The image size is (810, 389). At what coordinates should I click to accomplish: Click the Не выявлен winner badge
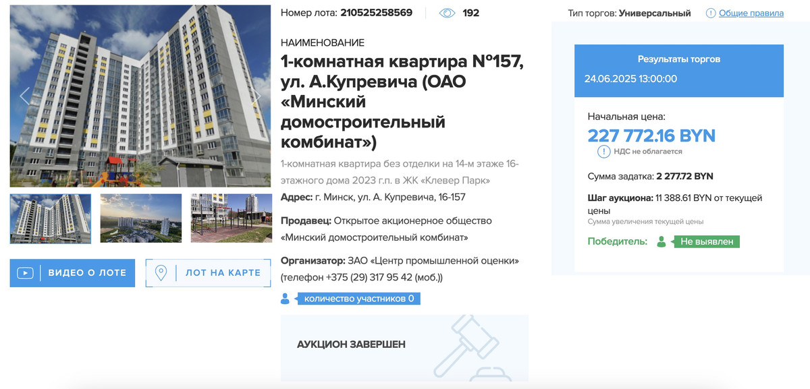pyautogui.click(x=706, y=241)
